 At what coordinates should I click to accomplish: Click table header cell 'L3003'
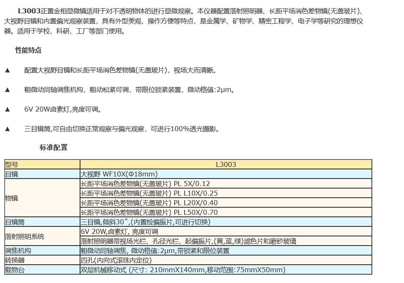click(x=226, y=164)
